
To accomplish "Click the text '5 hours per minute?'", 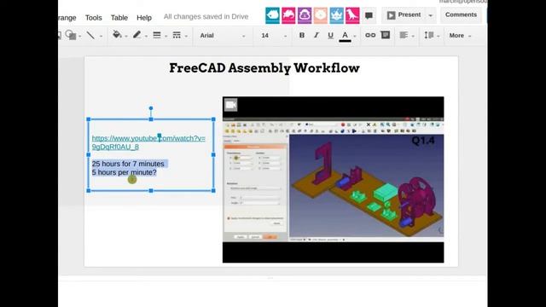I will click(x=125, y=172).
